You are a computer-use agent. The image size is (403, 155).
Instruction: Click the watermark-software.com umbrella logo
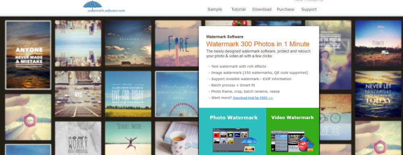coord(104,7)
